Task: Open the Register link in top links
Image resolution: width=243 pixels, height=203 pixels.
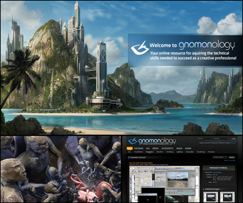Action: 233,143
